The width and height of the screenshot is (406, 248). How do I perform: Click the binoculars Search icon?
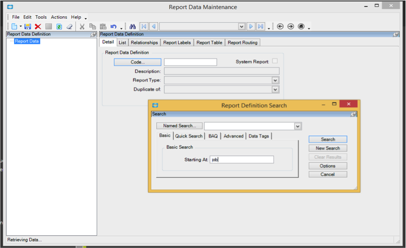(132, 26)
